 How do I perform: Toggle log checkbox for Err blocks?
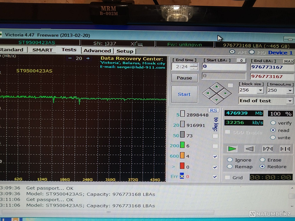215,177
